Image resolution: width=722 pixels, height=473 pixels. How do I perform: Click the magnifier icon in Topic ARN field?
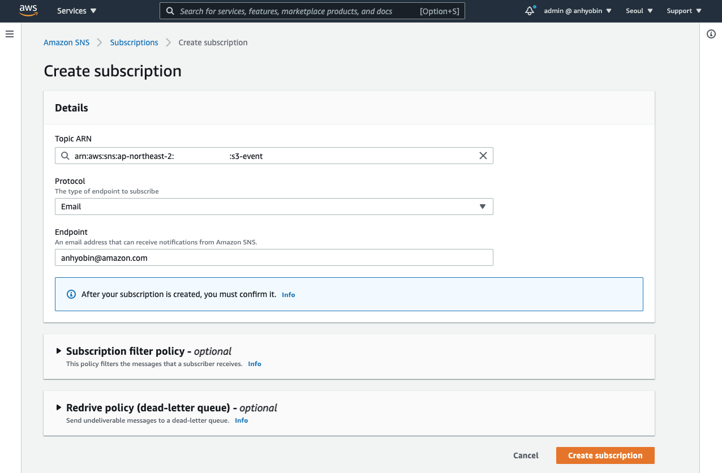click(65, 156)
